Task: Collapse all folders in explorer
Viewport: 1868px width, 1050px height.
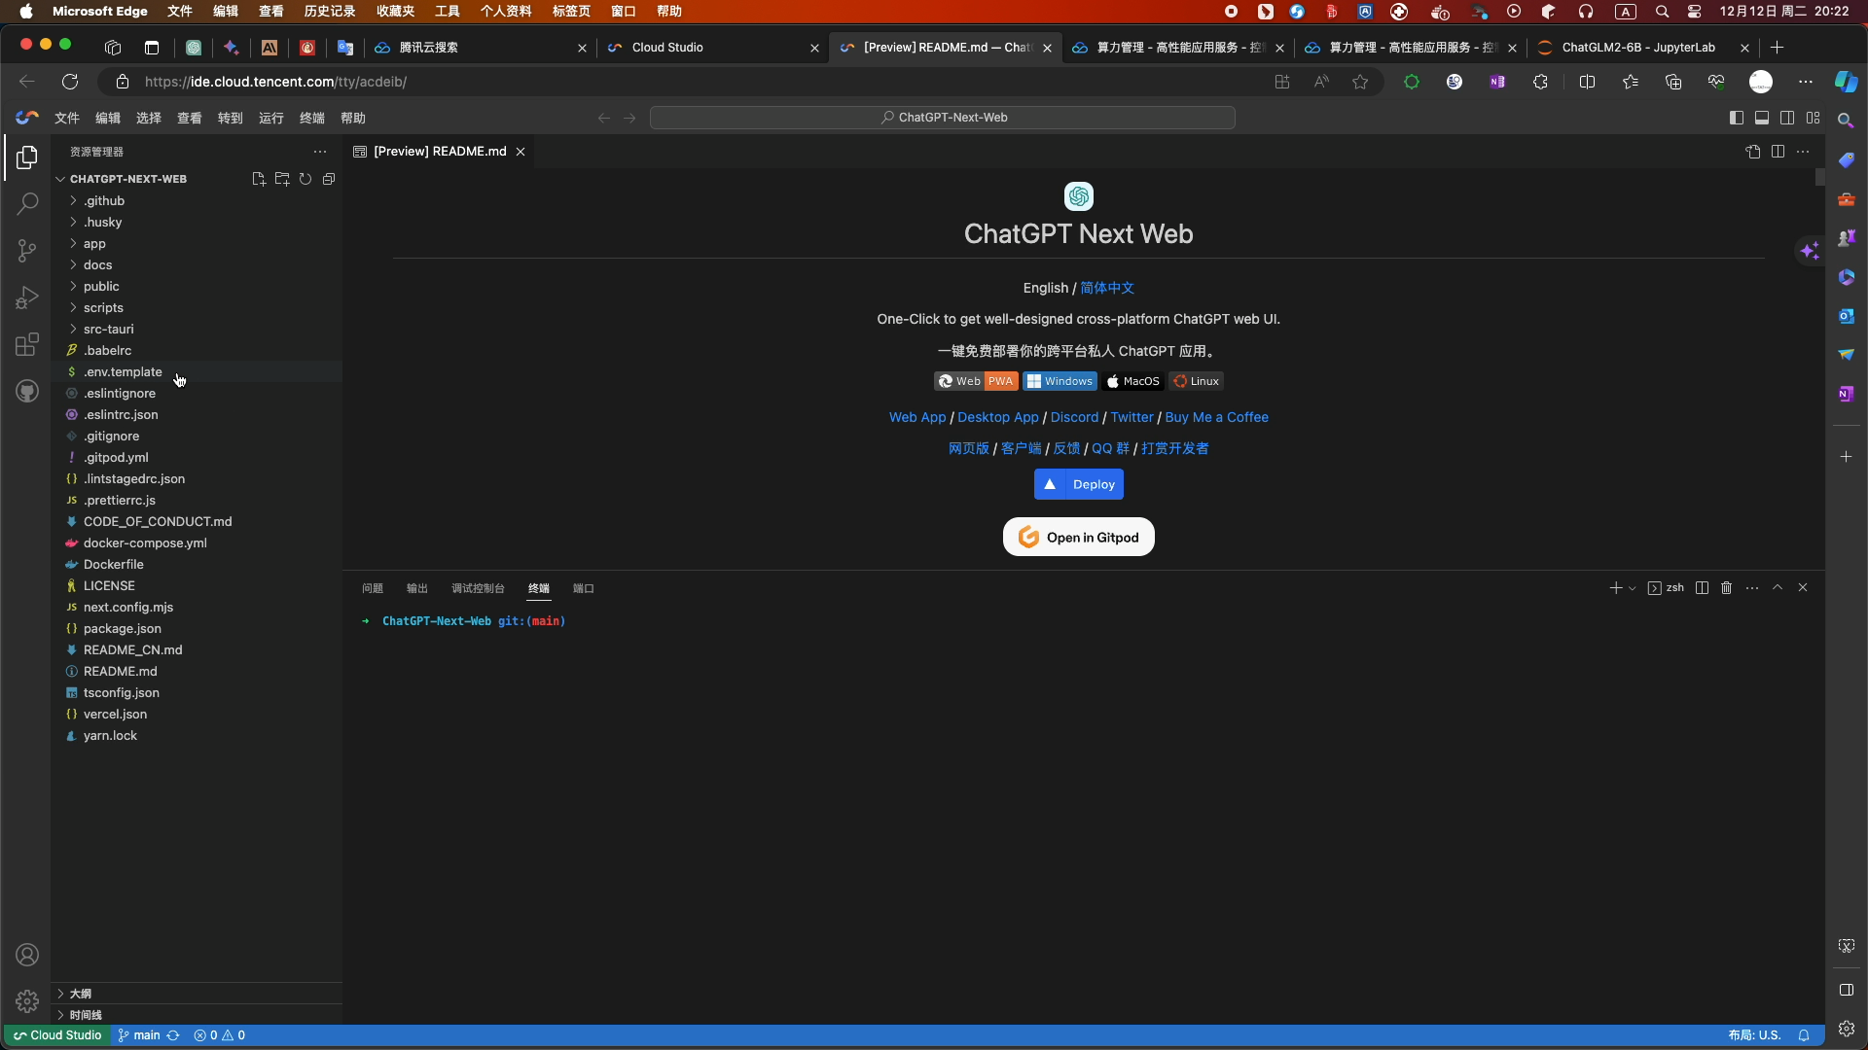Action: [x=329, y=179]
